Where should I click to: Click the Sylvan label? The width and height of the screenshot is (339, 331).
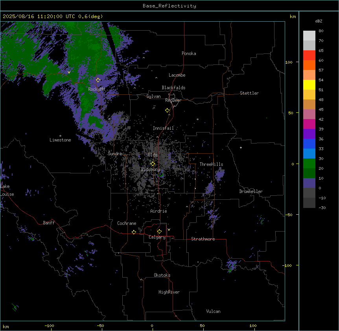(153, 96)
